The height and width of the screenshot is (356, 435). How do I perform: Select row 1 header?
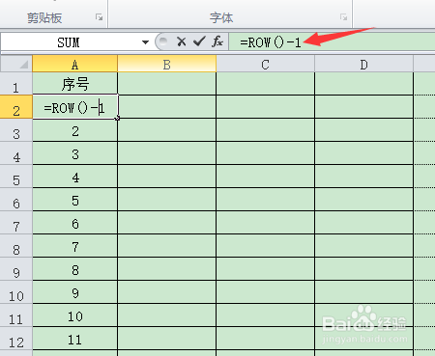(16, 83)
